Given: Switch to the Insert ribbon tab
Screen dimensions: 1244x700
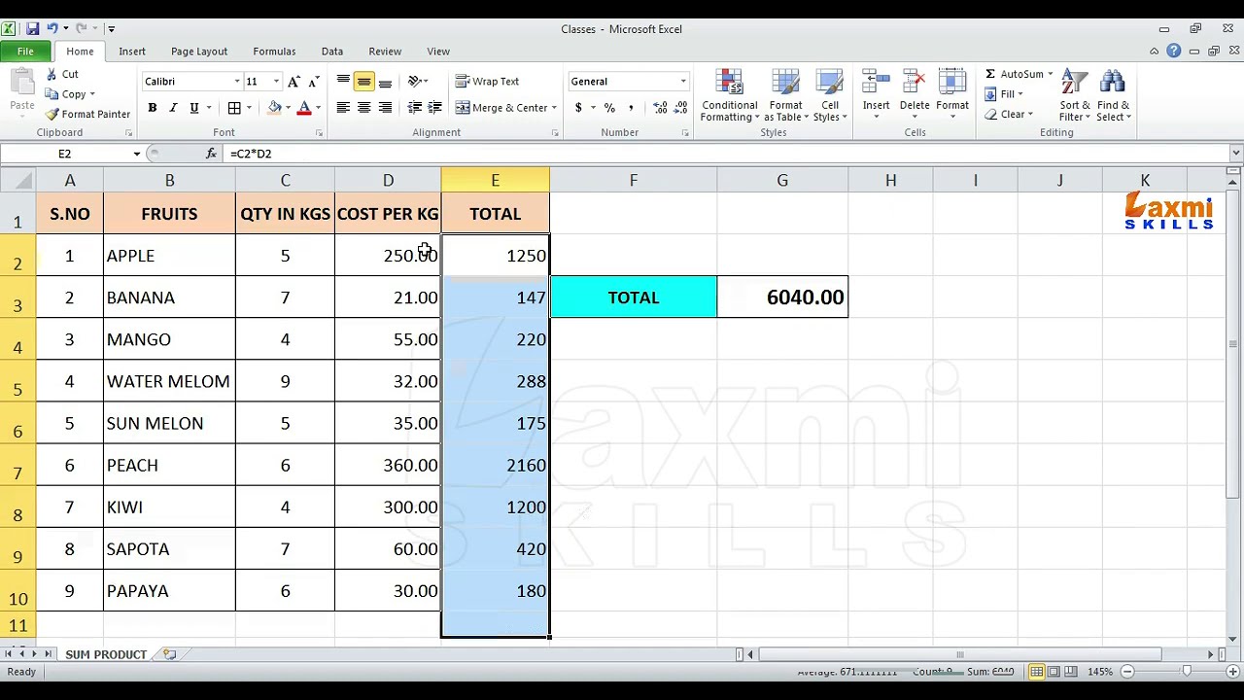Looking at the screenshot, I should pyautogui.click(x=132, y=52).
